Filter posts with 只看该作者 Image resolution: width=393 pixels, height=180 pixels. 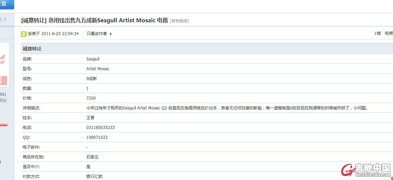(x=97, y=34)
